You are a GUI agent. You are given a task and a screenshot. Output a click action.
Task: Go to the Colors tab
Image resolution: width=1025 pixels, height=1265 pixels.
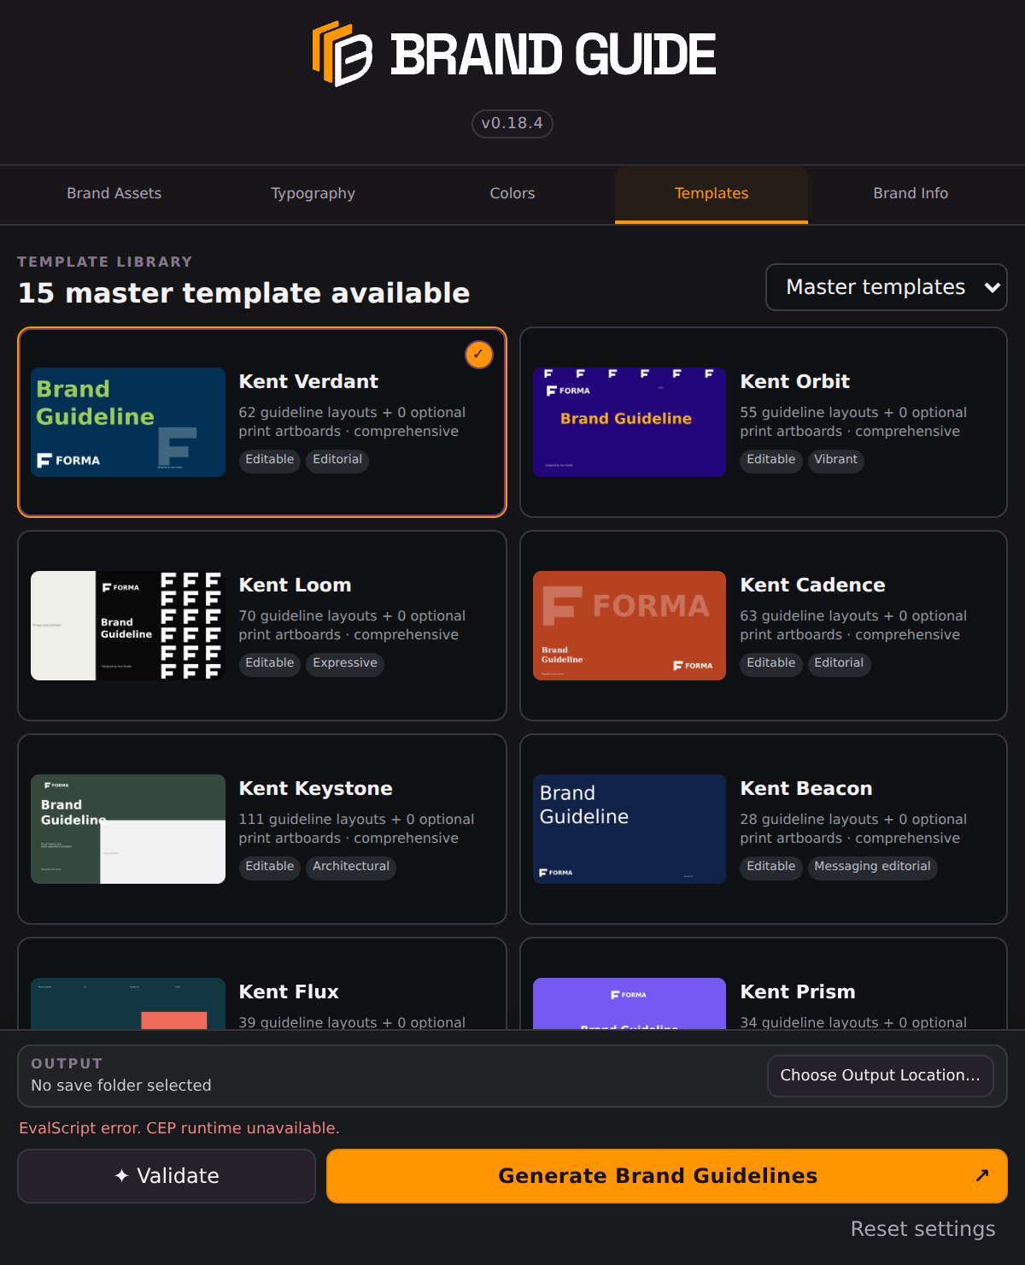pyautogui.click(x=512, y=194)
